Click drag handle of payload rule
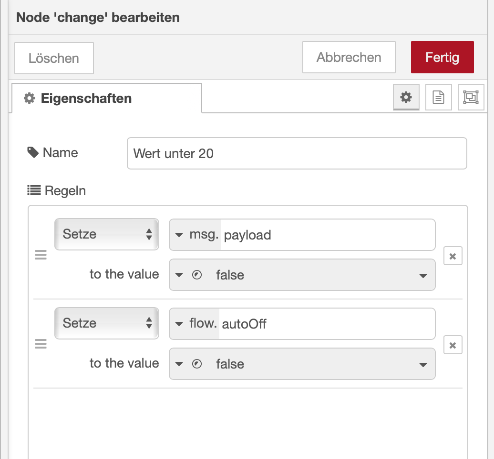Image resolution: width=494 pixels, height=459 pixels. [x=41, y=256]
